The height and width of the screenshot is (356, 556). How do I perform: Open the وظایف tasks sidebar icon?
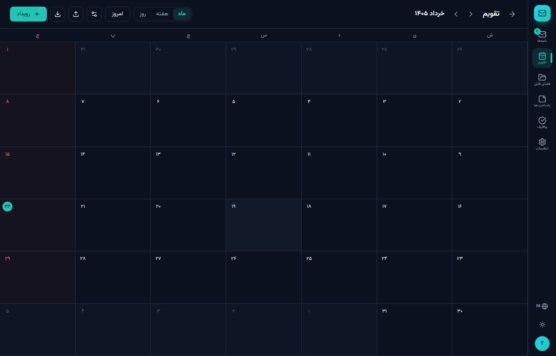(x=542, y=123)
